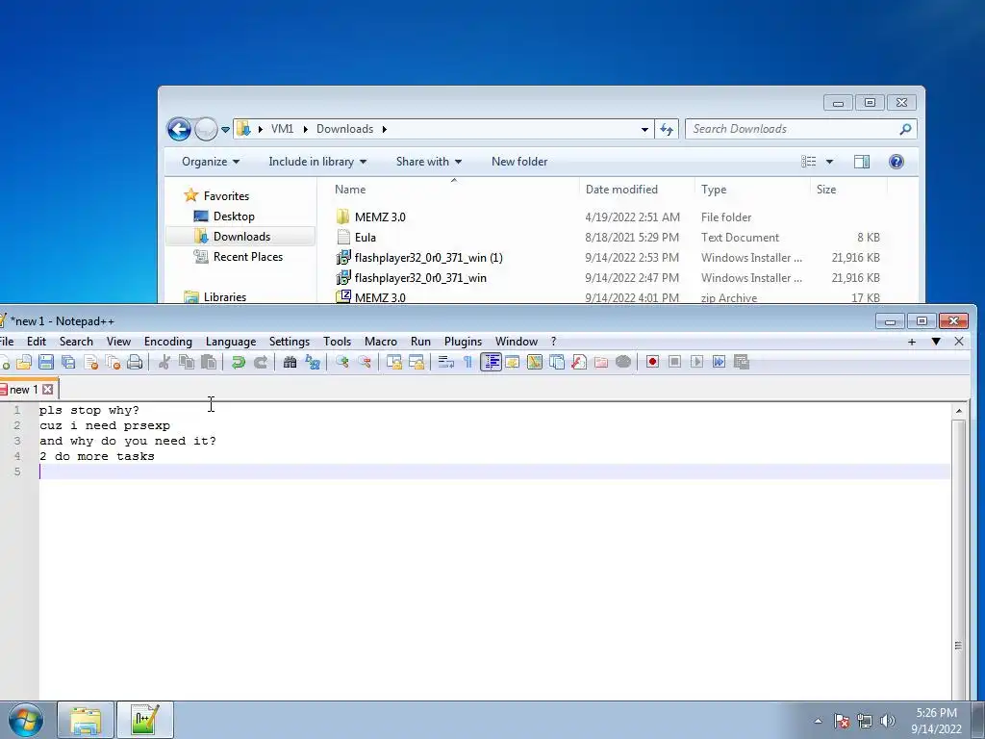Refresh Downloads with the refresh button
The height and width of the screenshot is (739, 985).
(667, 130)
